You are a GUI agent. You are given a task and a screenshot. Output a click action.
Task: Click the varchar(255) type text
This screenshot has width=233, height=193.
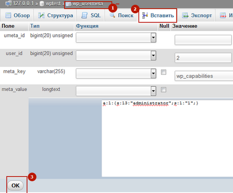tap(51, 71)
